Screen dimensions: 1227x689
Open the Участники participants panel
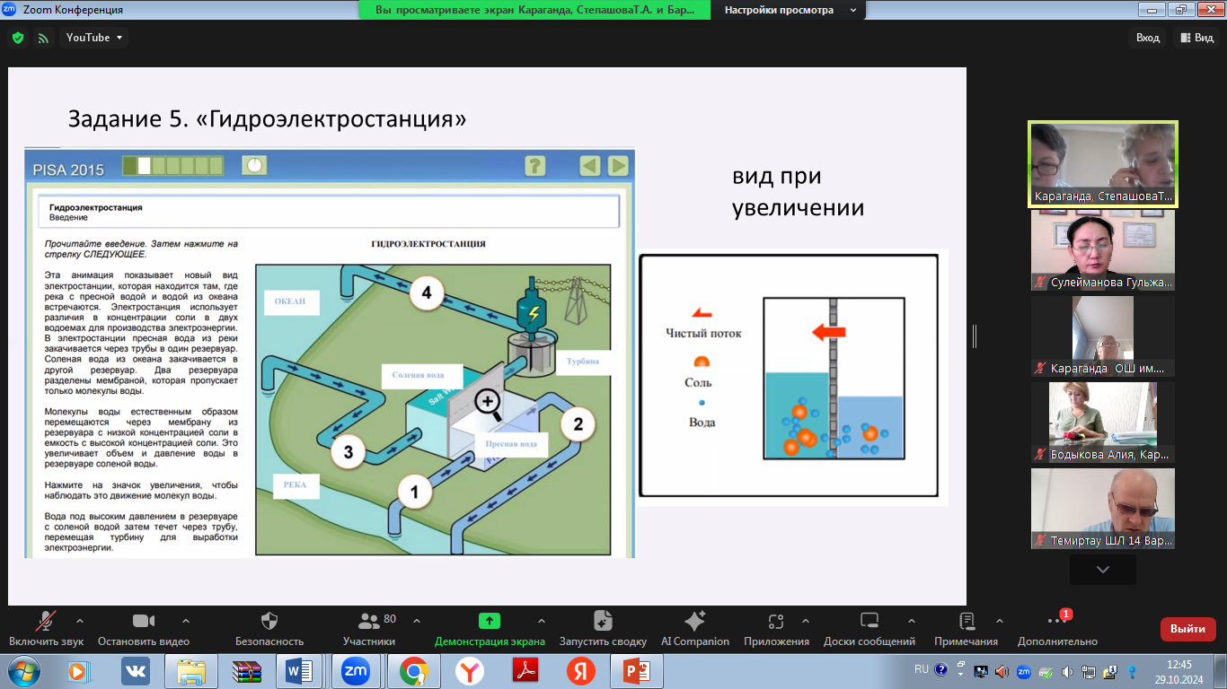click(x=368, y=622)
